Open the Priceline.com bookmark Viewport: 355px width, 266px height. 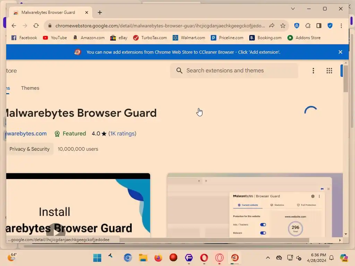[x=227, y=38]
